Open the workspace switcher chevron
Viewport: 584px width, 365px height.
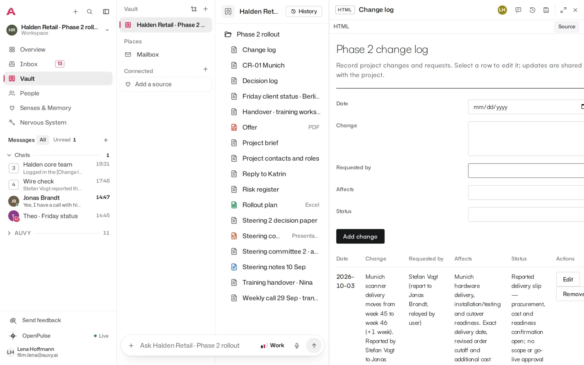point(107,30)
